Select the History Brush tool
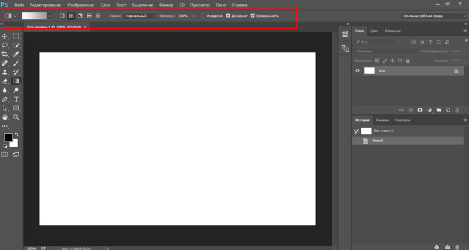469x250 pixels. click(x=16, y=72)
